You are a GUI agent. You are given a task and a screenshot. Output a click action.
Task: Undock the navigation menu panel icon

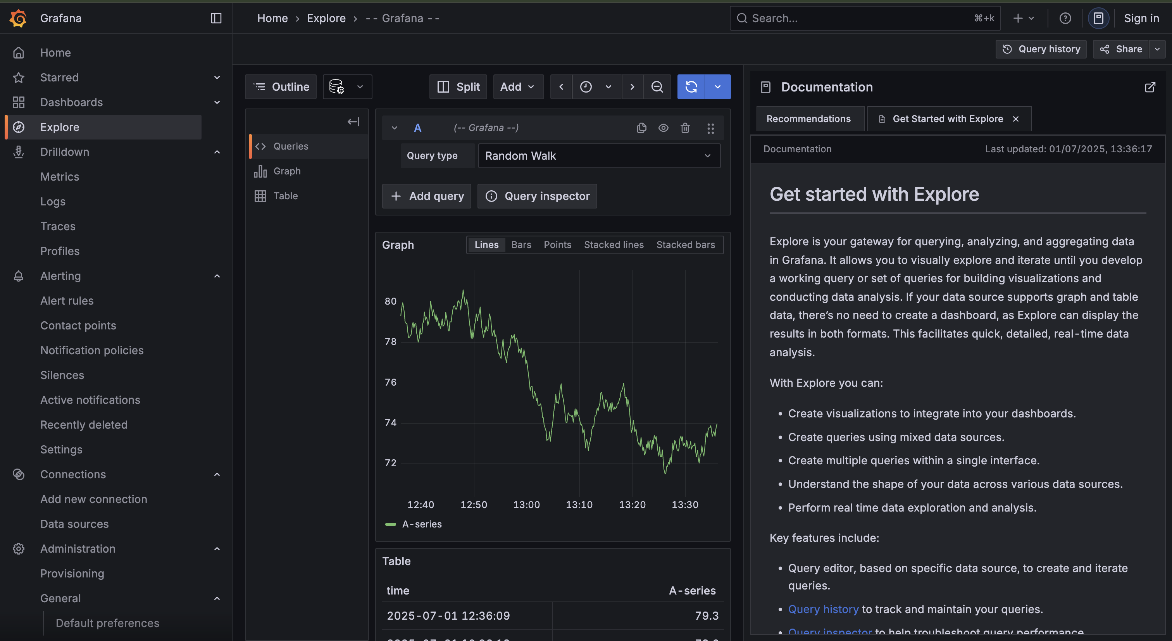click(x=216, y=18)
